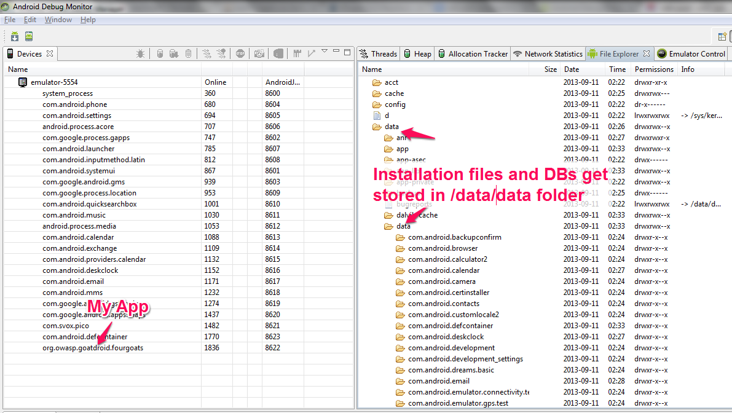Select the com.android.development_settings folder
732x413 pixels.
tap(465, 359)
